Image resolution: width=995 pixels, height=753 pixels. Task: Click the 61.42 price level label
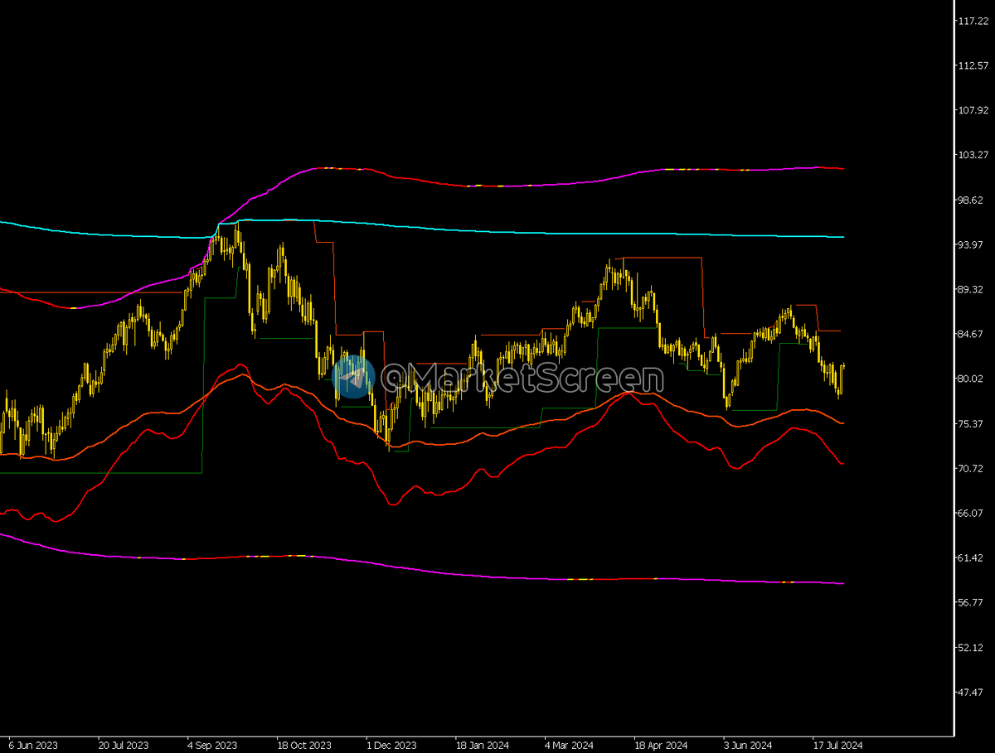[x=971, y=558]
